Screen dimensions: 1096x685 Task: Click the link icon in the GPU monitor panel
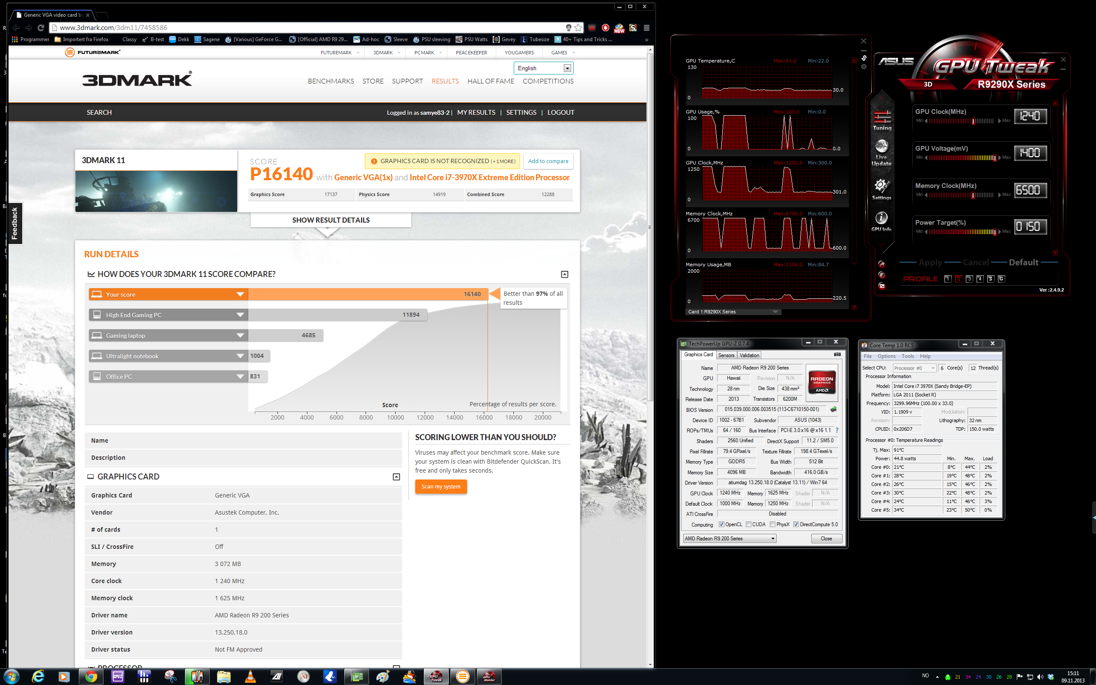864,58
